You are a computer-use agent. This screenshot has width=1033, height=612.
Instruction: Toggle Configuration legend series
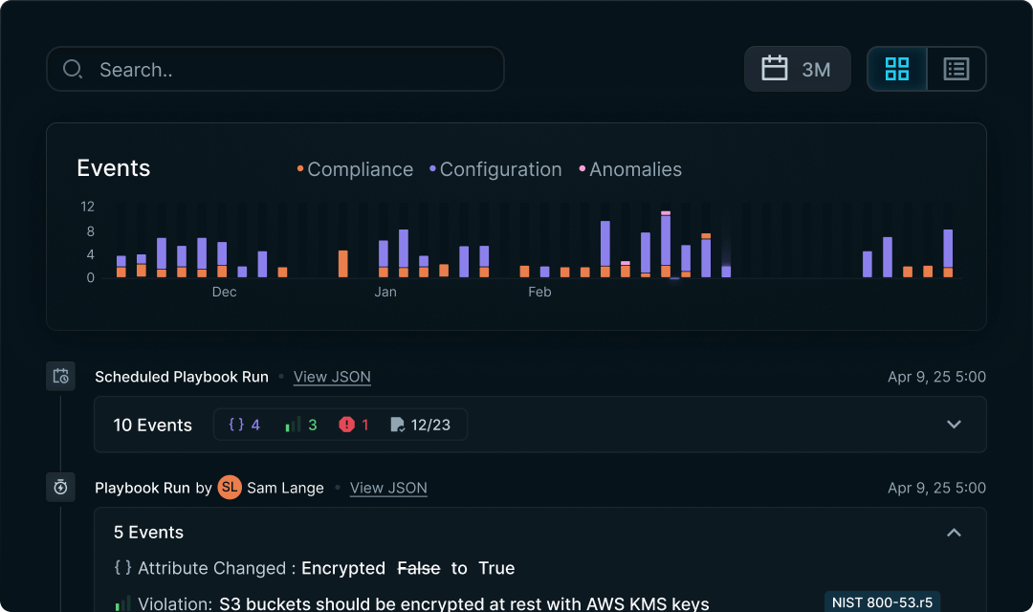(495, 169)
